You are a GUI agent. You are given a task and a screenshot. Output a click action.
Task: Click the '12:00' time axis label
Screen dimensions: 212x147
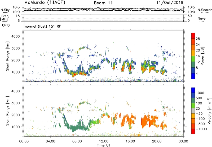point(104,141)
